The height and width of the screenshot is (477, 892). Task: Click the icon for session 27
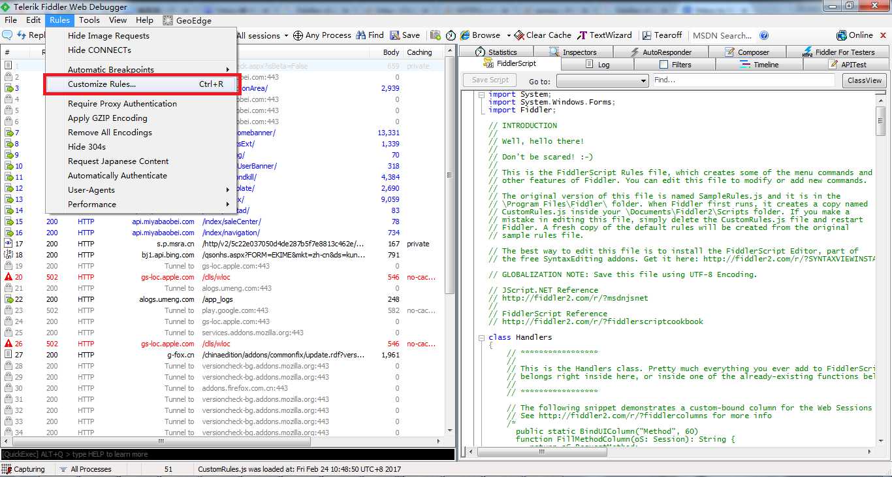tap(8, 355)
